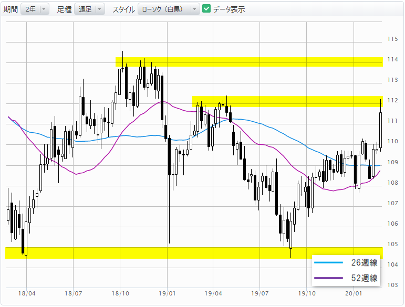405x307 pixels.
Task: Click the データ表示 label text
Action: click(x=229, y=9)
